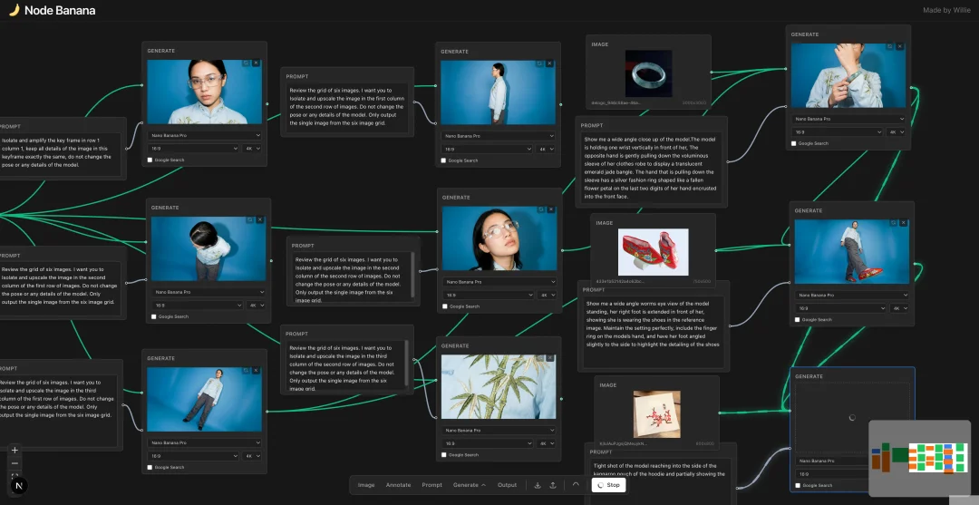Click the Next.js N badge icon

(x=18, y=486)
